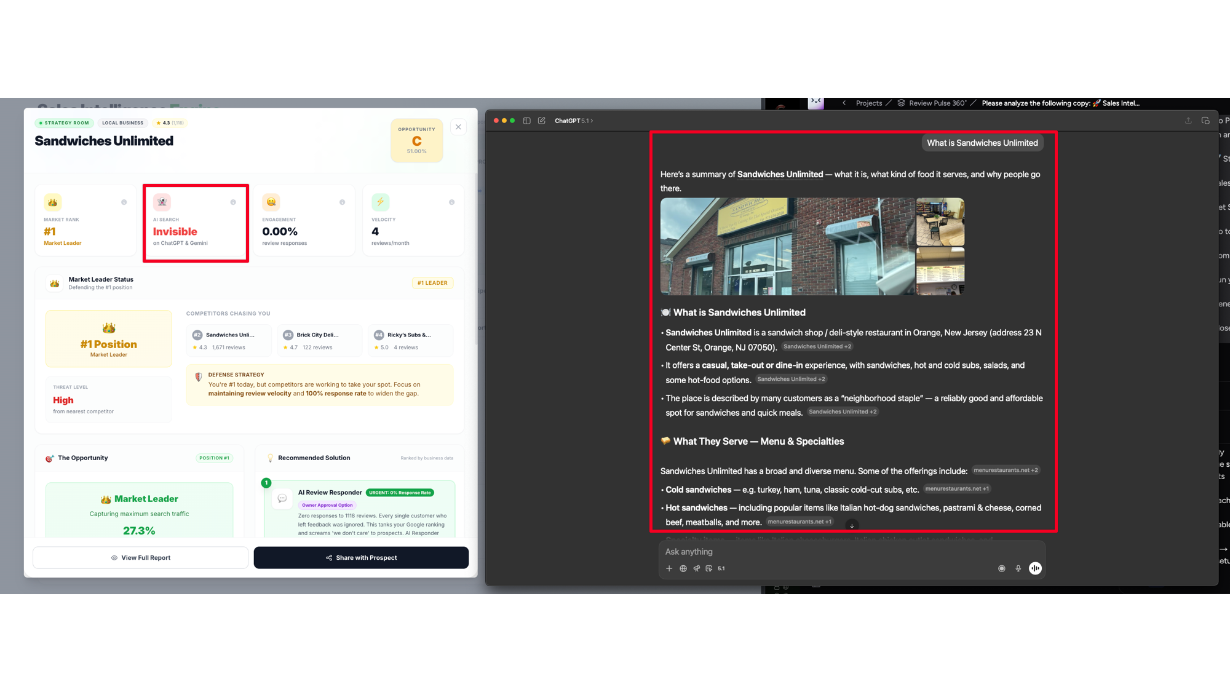Click the lightning bolt icon on the Velocity card
Screen dimensions: 1230x692
click(380, 202)
